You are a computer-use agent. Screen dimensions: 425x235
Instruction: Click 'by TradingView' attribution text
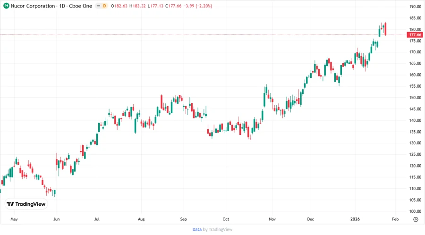218,230
